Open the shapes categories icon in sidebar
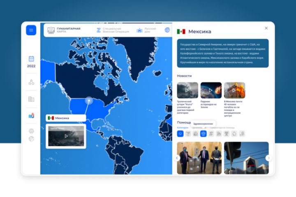The width and height of the screenshot is (296, 197). [x=31, y=82]
